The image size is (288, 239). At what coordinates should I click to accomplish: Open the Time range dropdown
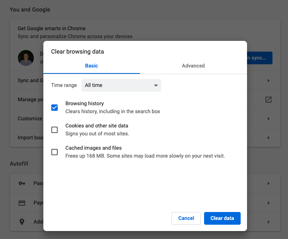[121, 85]
